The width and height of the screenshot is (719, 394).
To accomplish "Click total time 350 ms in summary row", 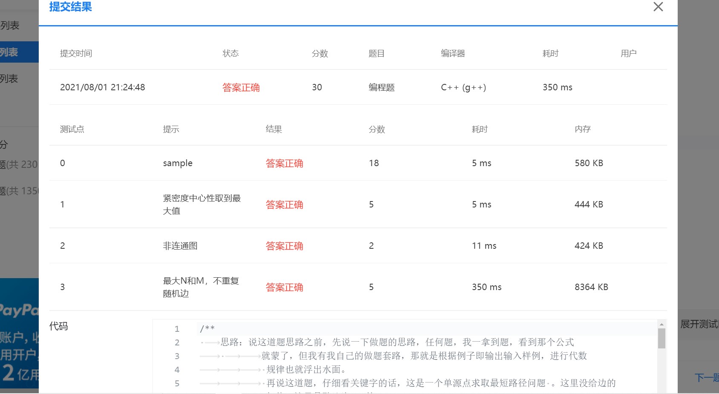I will point(558,87).
